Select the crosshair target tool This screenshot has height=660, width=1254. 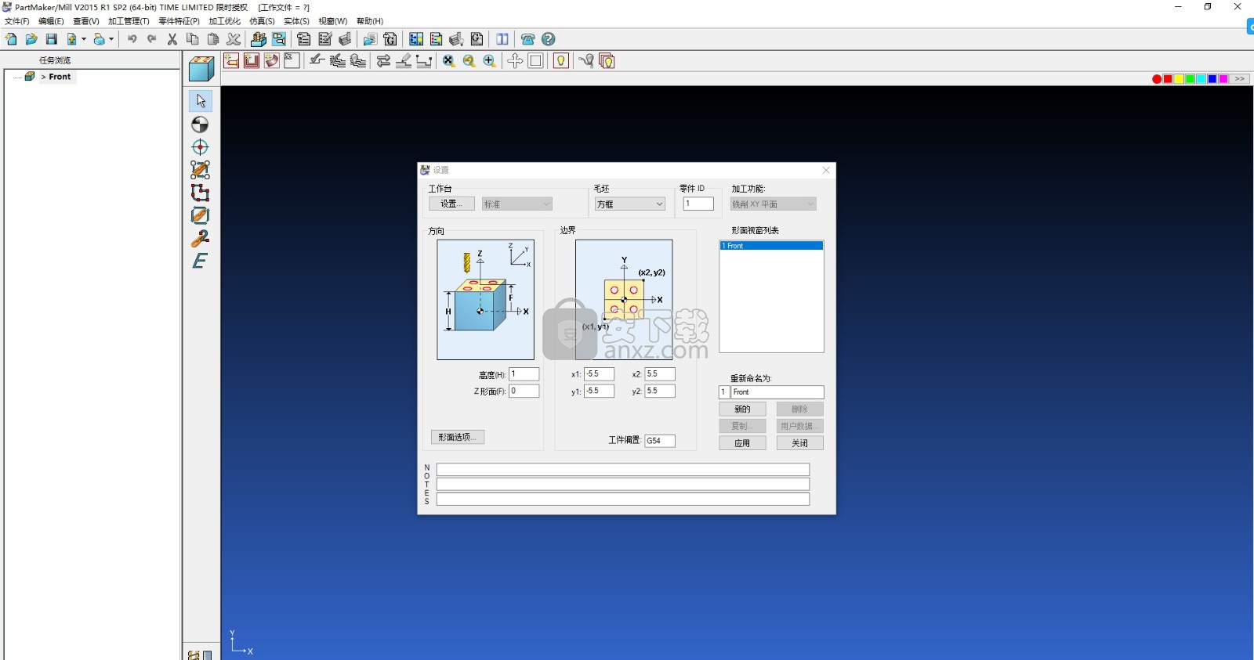201,147
